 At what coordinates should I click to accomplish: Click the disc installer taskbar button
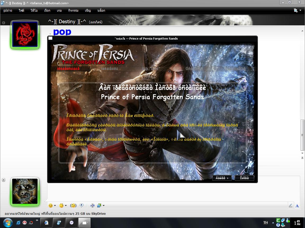coord(71,223)
